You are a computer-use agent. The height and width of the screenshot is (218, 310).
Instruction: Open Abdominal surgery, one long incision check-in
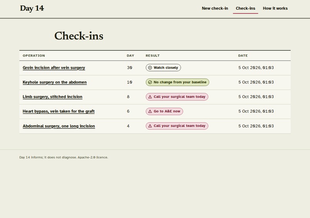click(x=59, y=126)
